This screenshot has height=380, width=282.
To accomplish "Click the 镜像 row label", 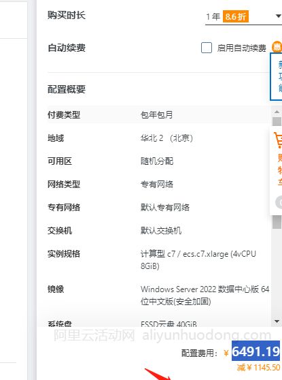I will click(x=56, y=289).
